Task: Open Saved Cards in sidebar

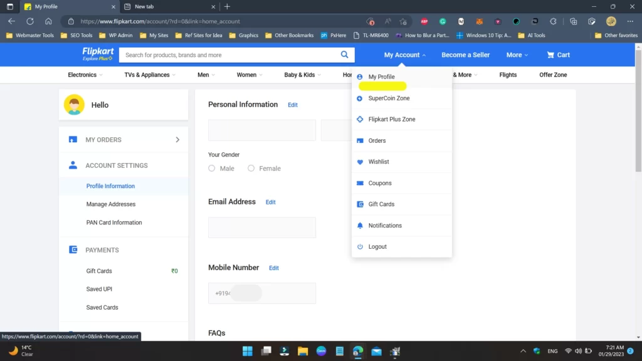Action: (102, 307)
